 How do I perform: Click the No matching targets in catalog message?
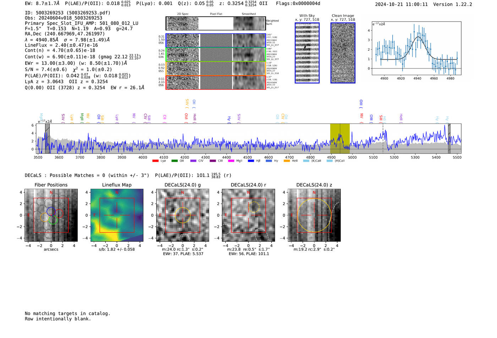pyautogui.click(x=67, y=314)
